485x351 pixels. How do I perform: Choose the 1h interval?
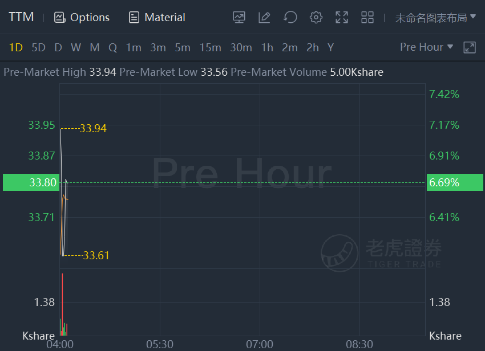point(267,48)
